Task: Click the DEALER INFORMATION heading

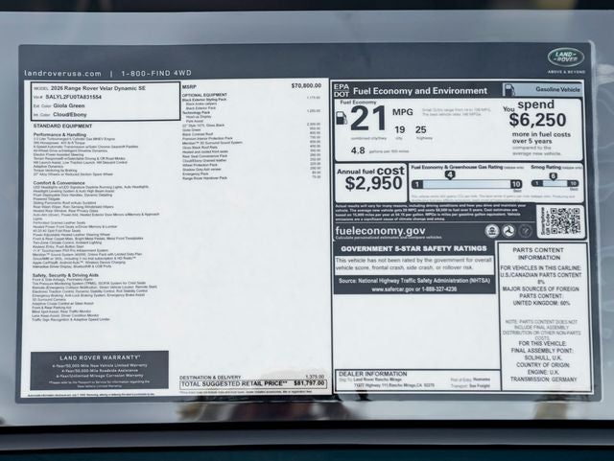Action: tap(372, 374)
